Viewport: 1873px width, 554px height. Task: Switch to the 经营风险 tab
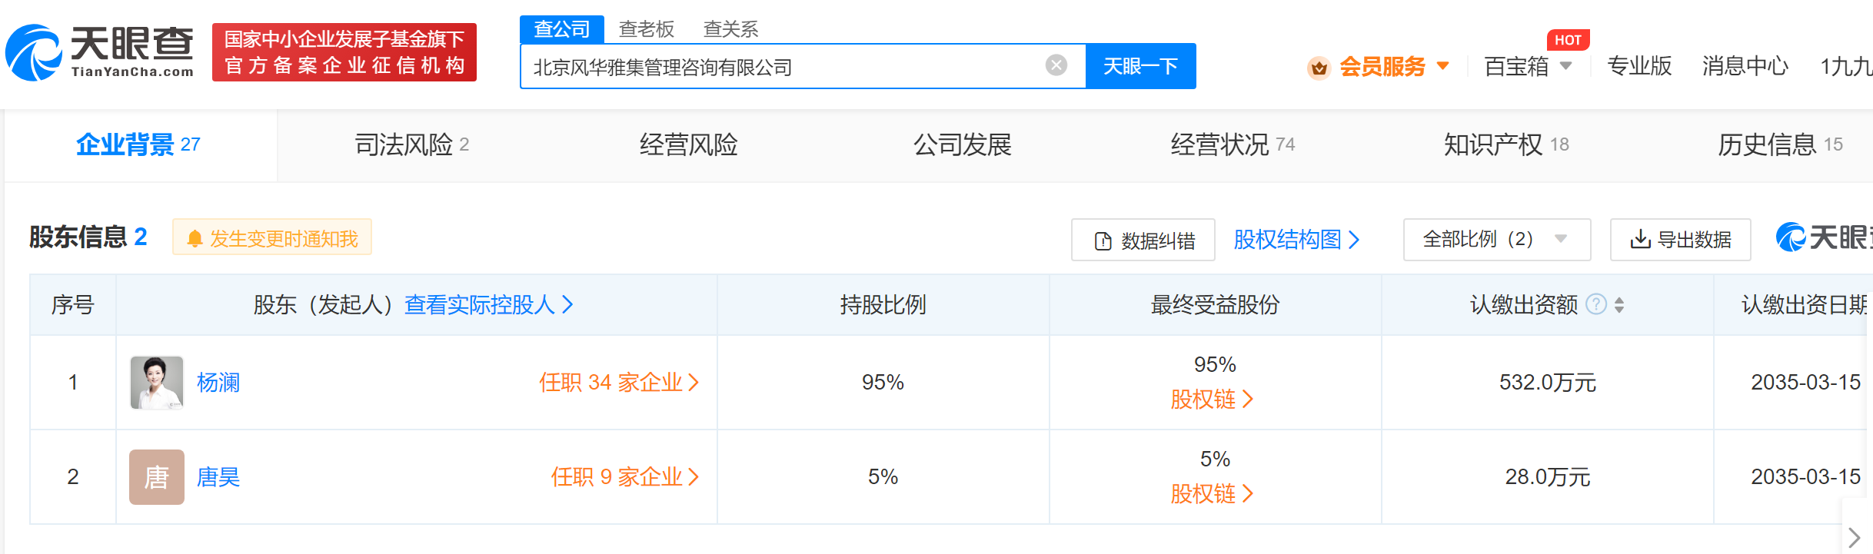click(688, 144)
